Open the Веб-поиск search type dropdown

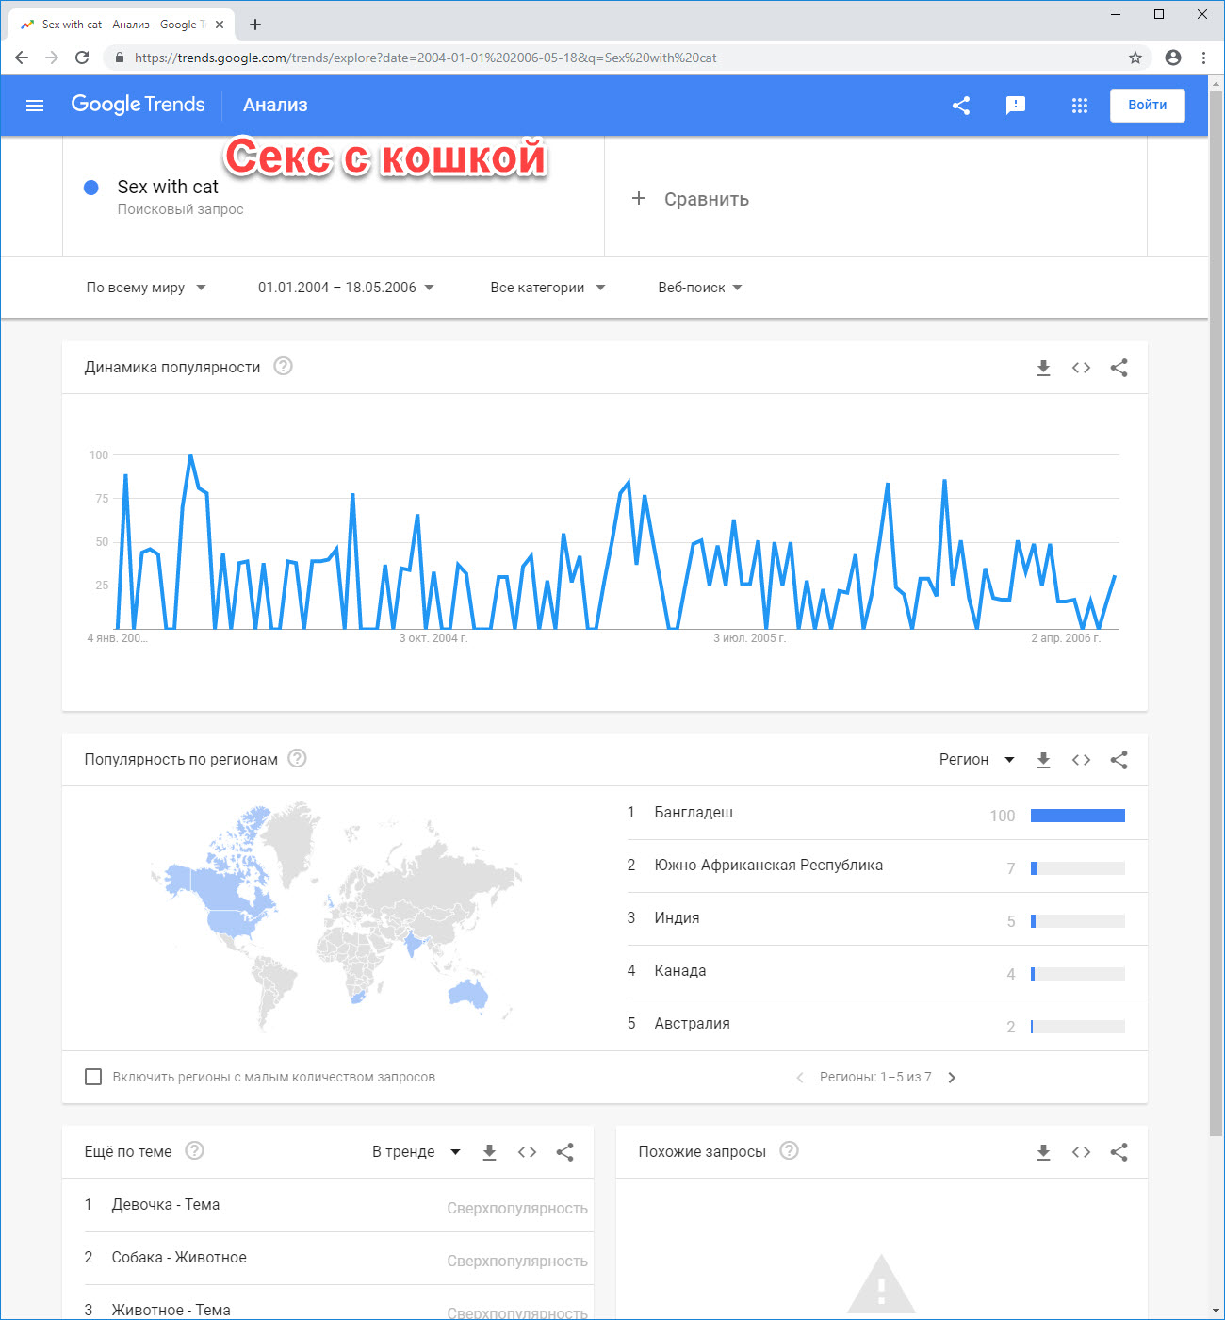point(700,288)
